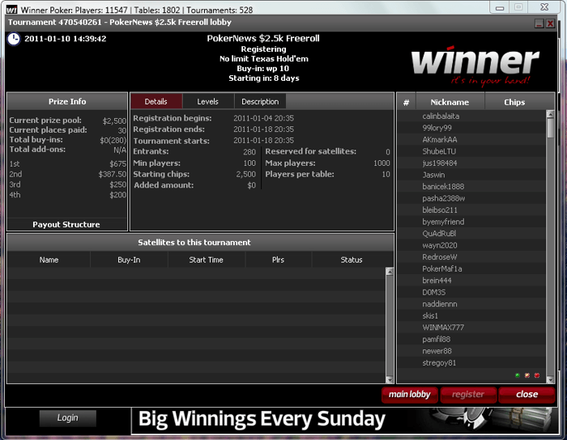Close the tournament lobby inner window
Screen dimensions: 567x440
point(550,23)
